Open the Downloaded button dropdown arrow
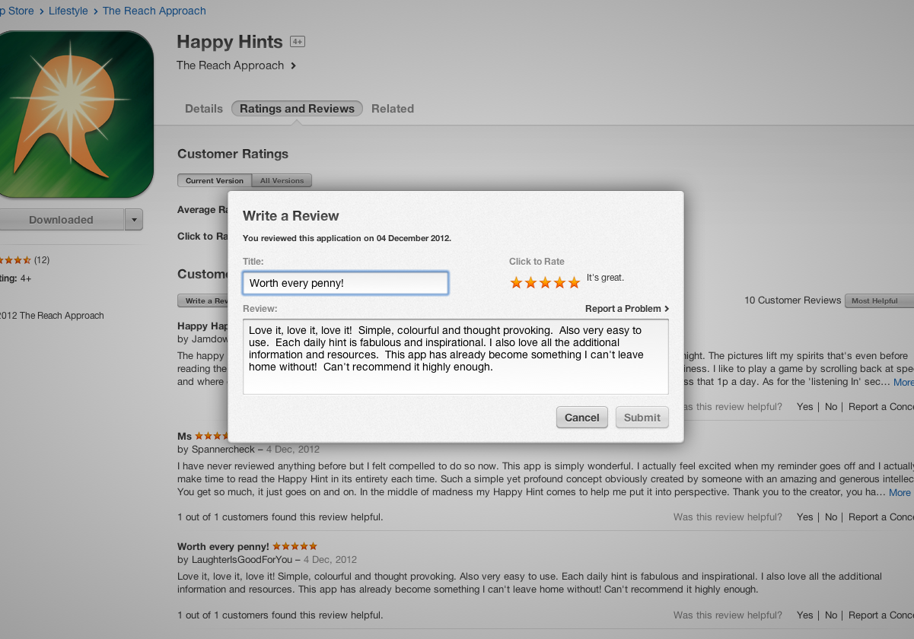The width and height of the screenshot is (914, 639). 134,220
